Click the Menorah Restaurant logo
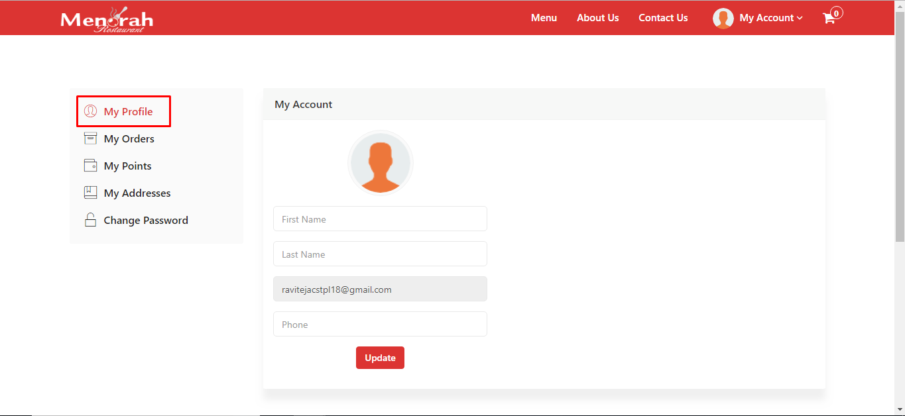The width and height of the screenshot is (905, 416). tap(107, 19)
